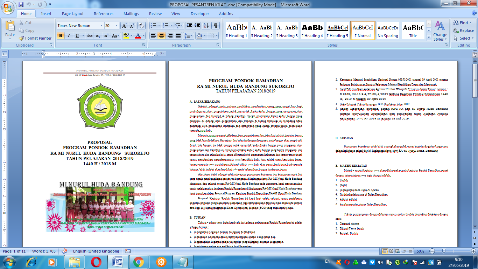Grow the font size
The height and width of the screenshot is (269, 478).
[124, 26]
